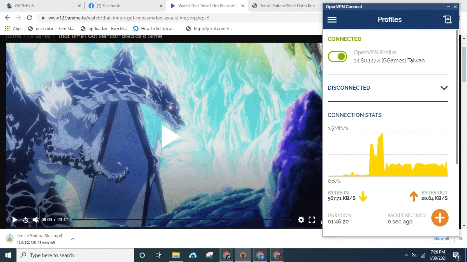Viewport: 467px width, 262px height.
Task: Click the Bytes Out orange up arrow
Action: click(x=414, y=196)
